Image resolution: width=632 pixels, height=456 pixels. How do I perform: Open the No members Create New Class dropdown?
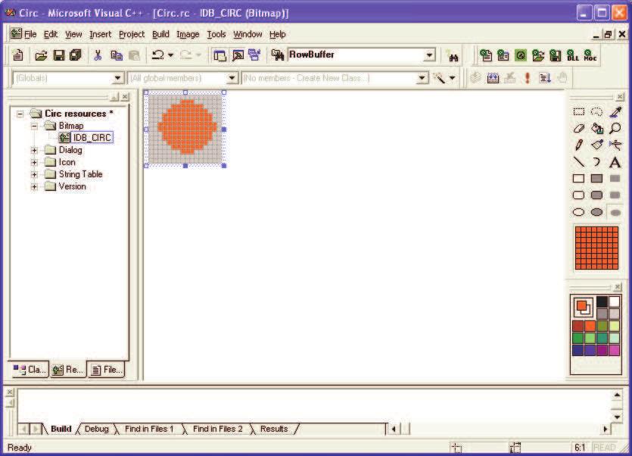(x=422, y=78)
